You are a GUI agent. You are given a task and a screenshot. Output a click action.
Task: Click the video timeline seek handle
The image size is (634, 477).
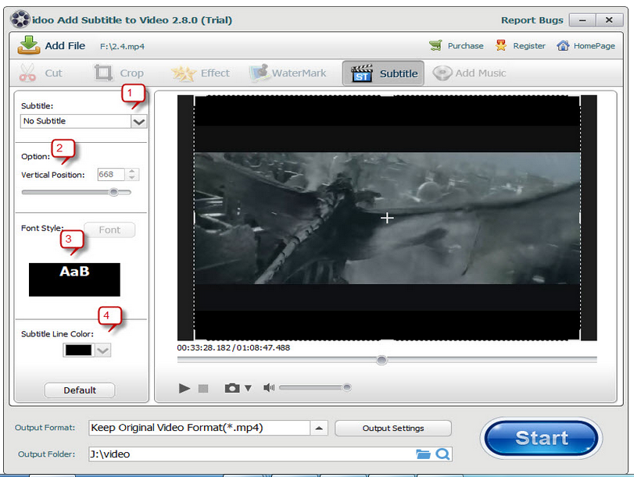pyautogui.click(x=381, y=360)
